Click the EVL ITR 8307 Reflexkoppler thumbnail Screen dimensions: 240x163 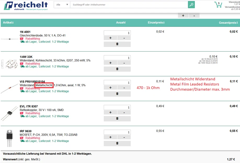9,113
